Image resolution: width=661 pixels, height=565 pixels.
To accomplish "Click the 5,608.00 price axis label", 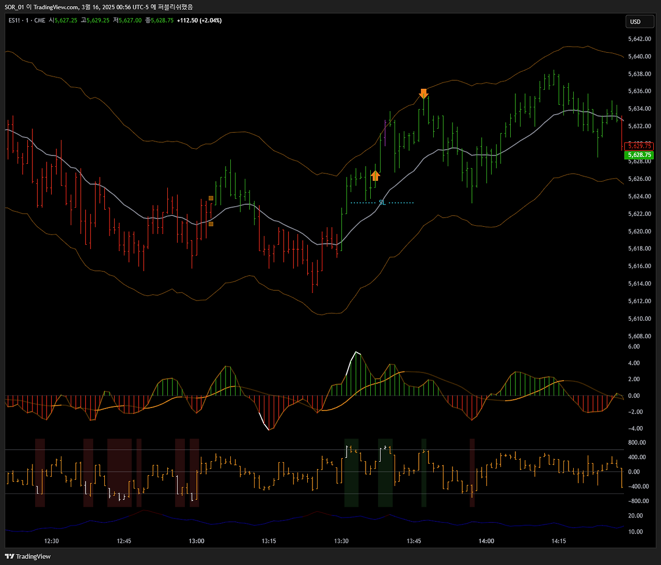I will (639, 336).
